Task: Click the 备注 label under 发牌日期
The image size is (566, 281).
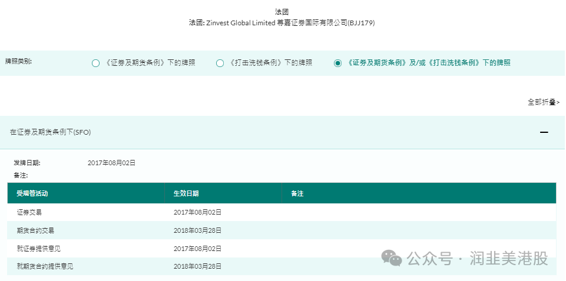Action: click(21, 175)
